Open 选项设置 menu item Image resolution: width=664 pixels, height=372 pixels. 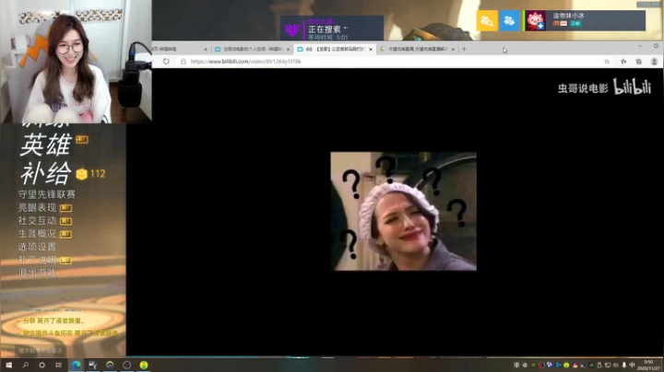[37, 247]
